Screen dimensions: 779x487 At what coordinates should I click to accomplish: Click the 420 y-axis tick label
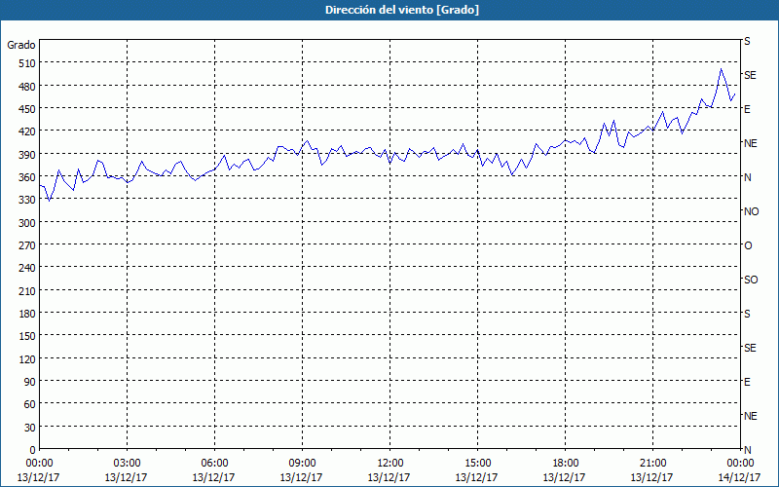(x=27, y=131)
